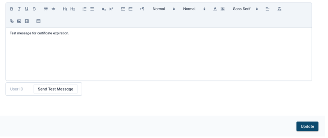This screenshot has height=138, width=328.
Task: Clear text formatting
Action: click(279, 9)
